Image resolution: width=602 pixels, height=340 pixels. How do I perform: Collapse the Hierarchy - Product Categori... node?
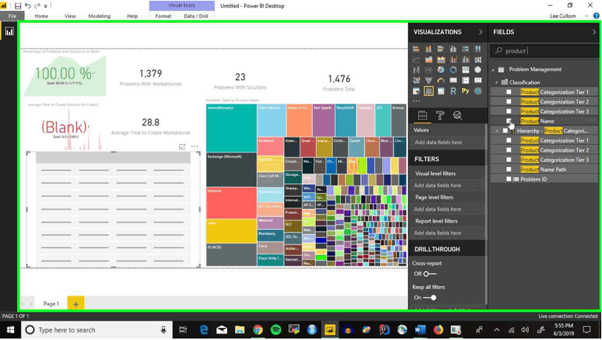(497, 131)
